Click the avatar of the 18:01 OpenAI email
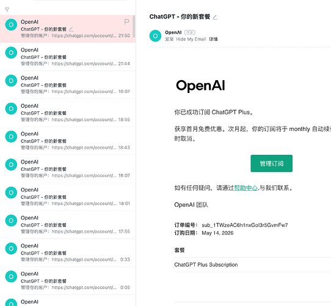The image size is (331, 306). click(11, 193)
